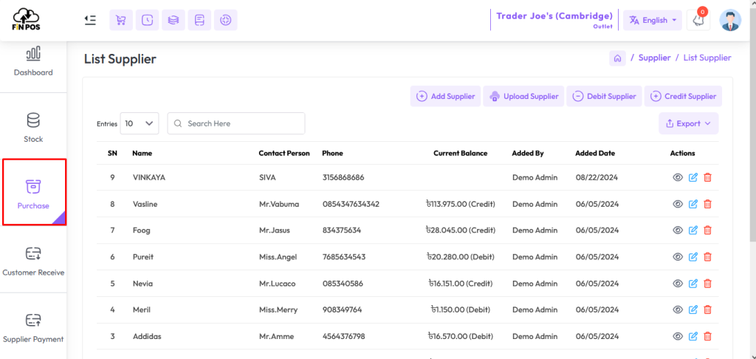Focus the Search Here field
Screen dimensions: 756x359
(x=236, y=123)
